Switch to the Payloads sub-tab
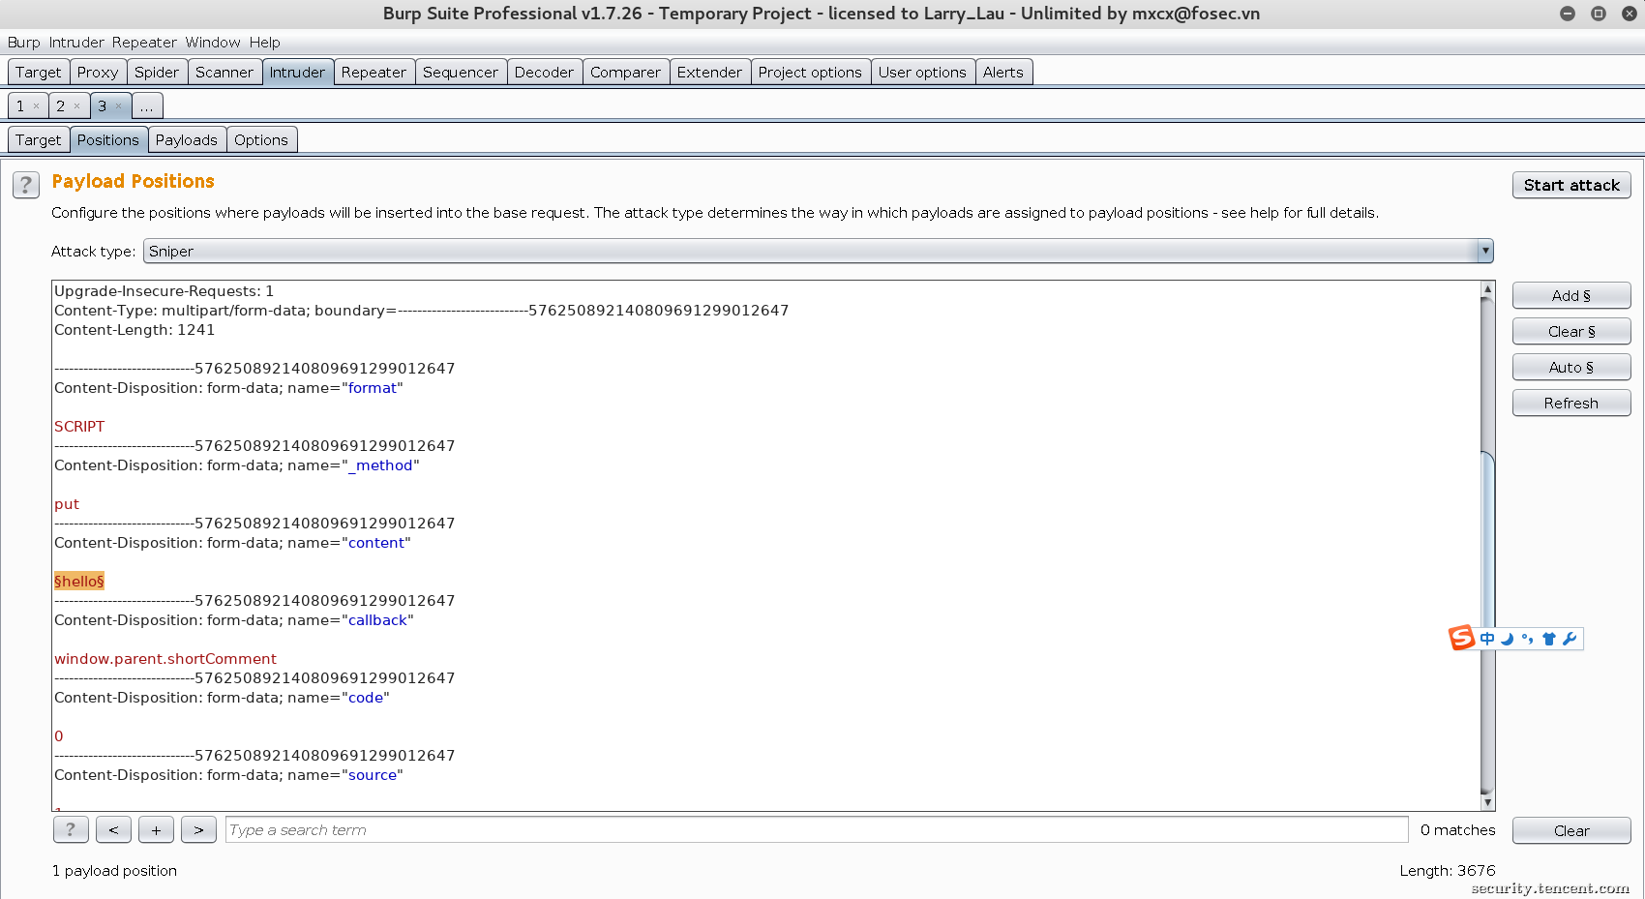Viewport: 1645px width, 899px height. click(x=187, y=140)
